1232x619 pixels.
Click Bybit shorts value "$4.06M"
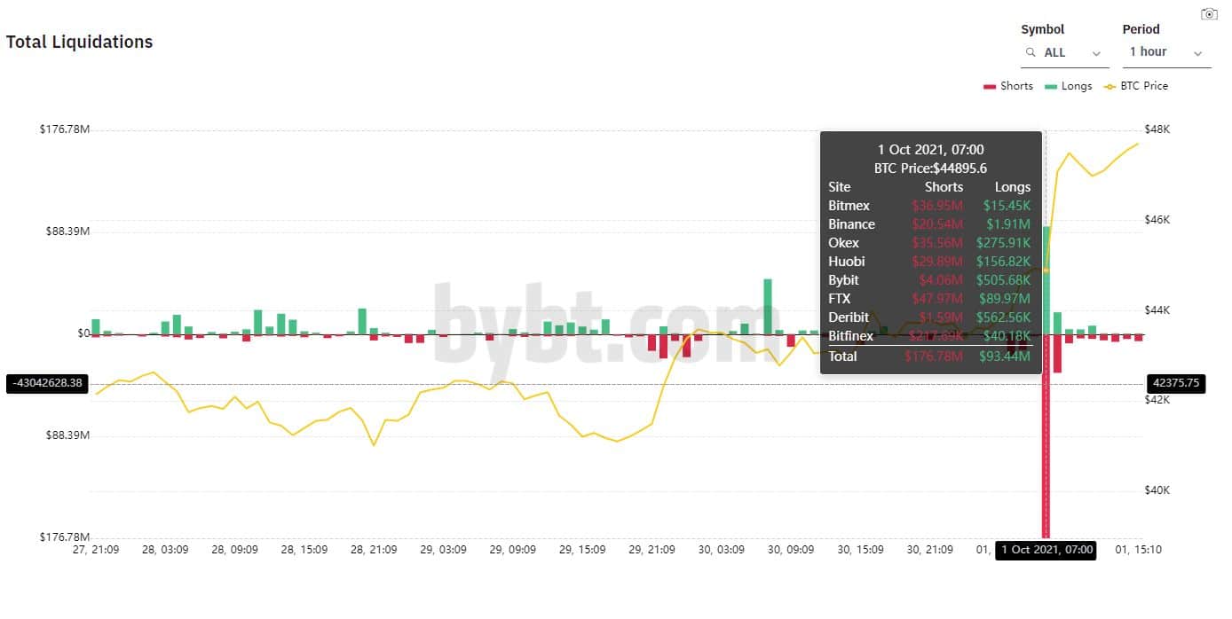click(941, 280)
